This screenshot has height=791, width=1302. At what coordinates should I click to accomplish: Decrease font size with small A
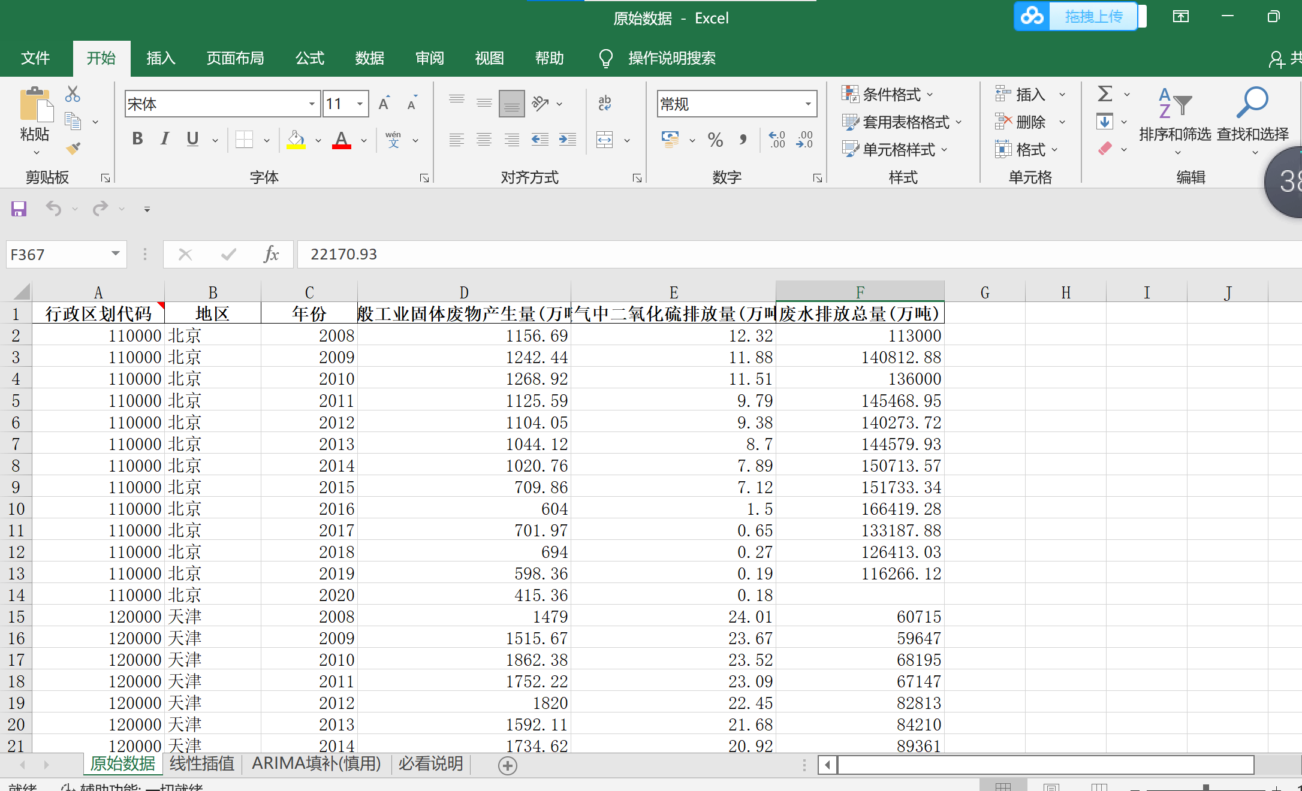coord(412,104)
